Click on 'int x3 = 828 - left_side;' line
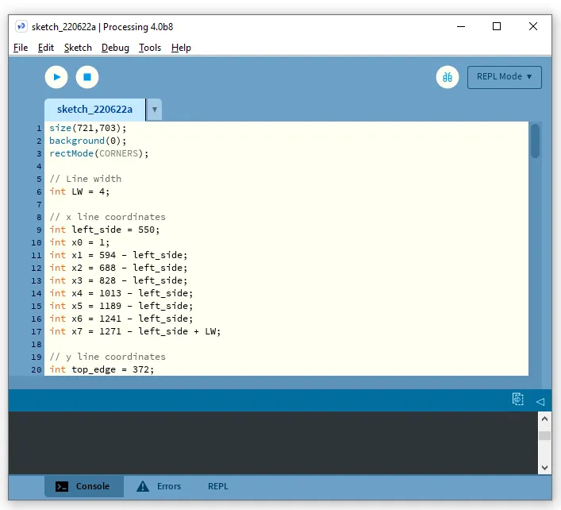The image size is (561, 510). click(x=118, y=280)
